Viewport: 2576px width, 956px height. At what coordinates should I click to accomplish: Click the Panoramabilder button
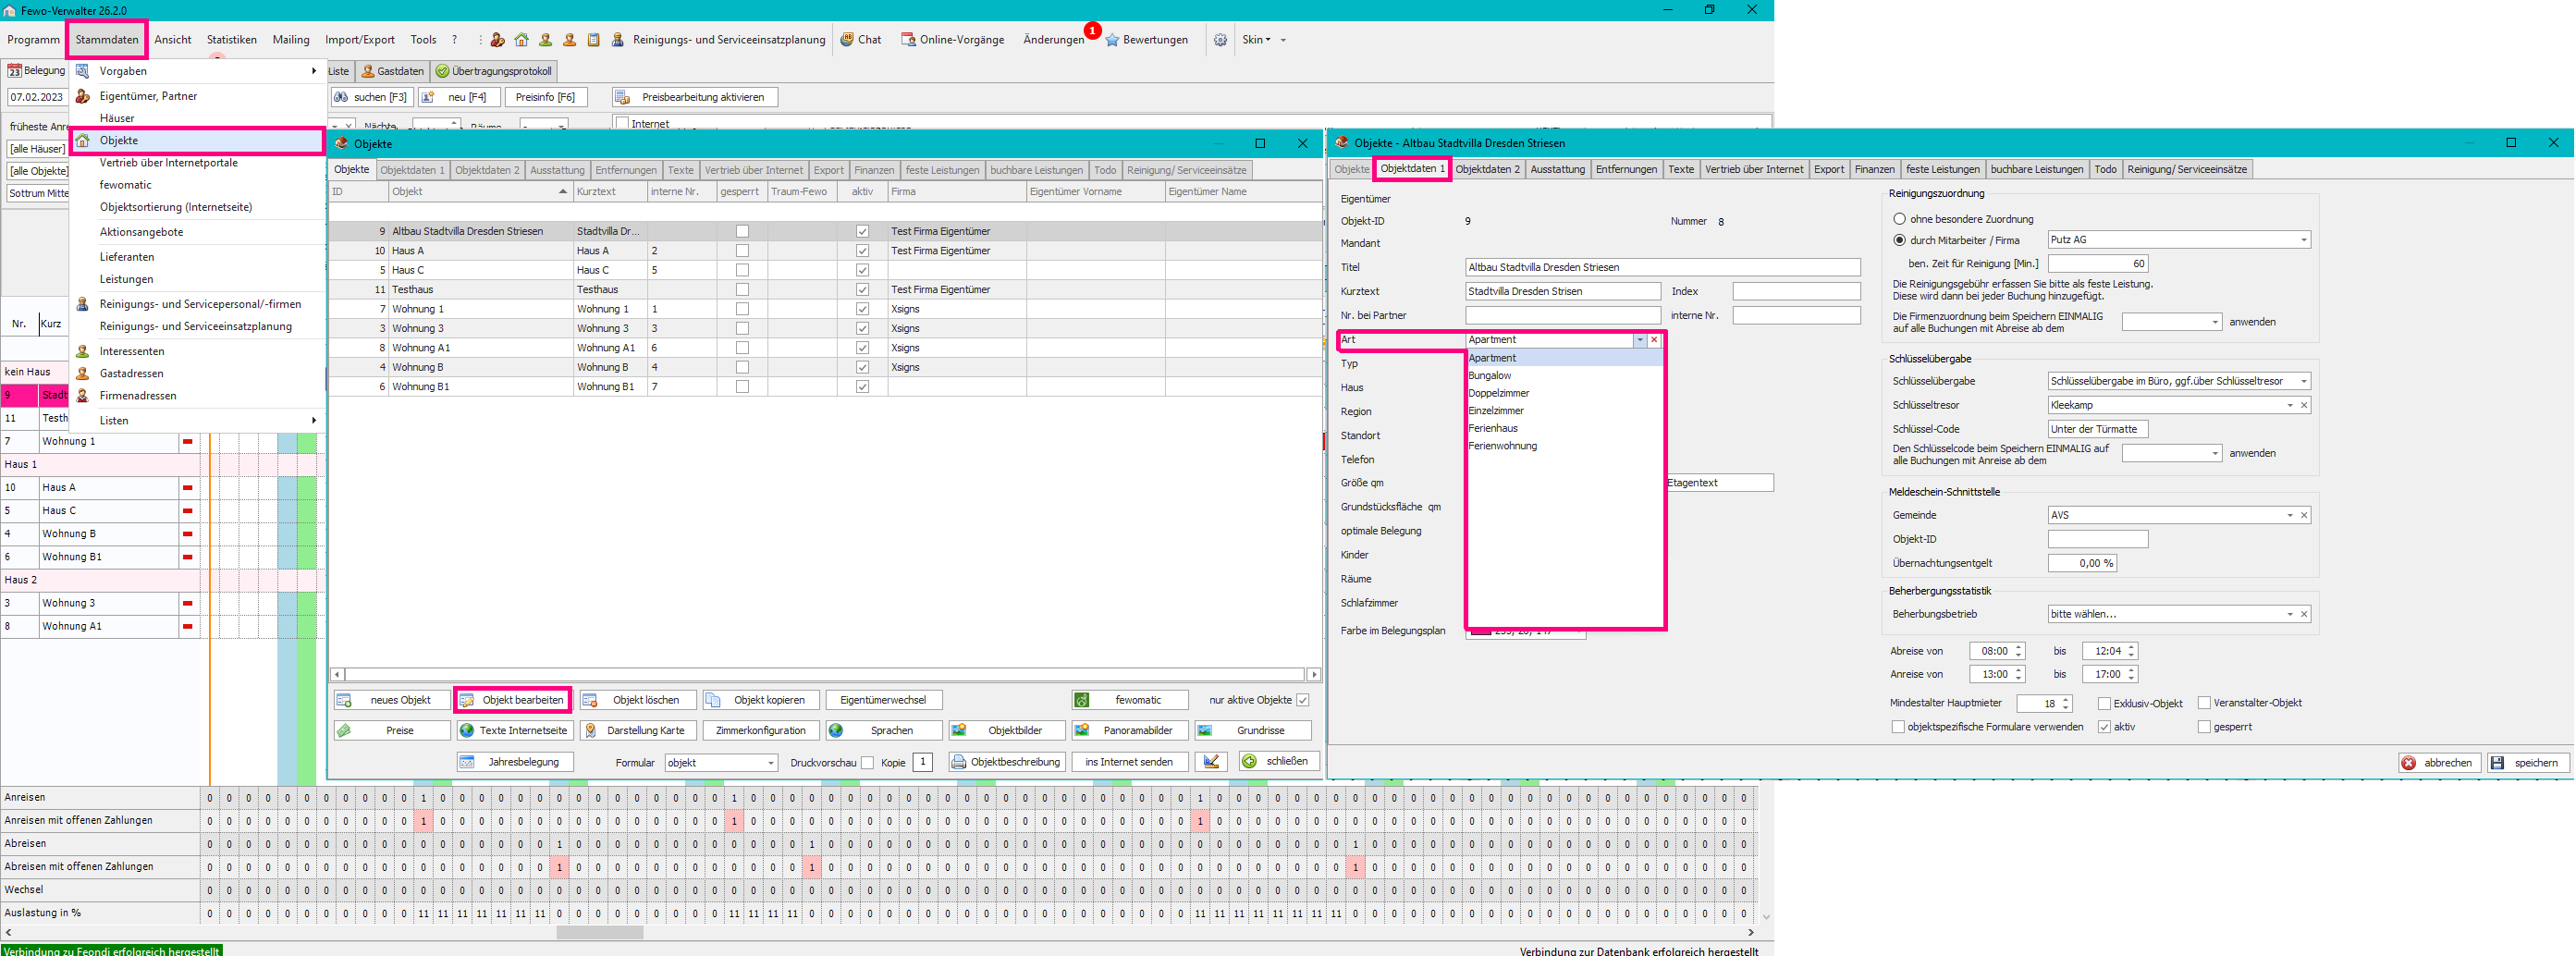1130,731
